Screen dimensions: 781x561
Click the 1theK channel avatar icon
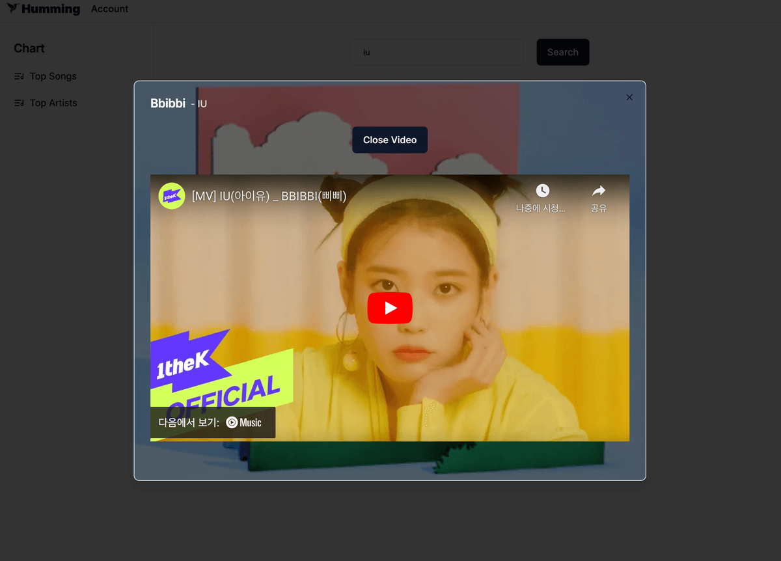[x=172, y=196]
